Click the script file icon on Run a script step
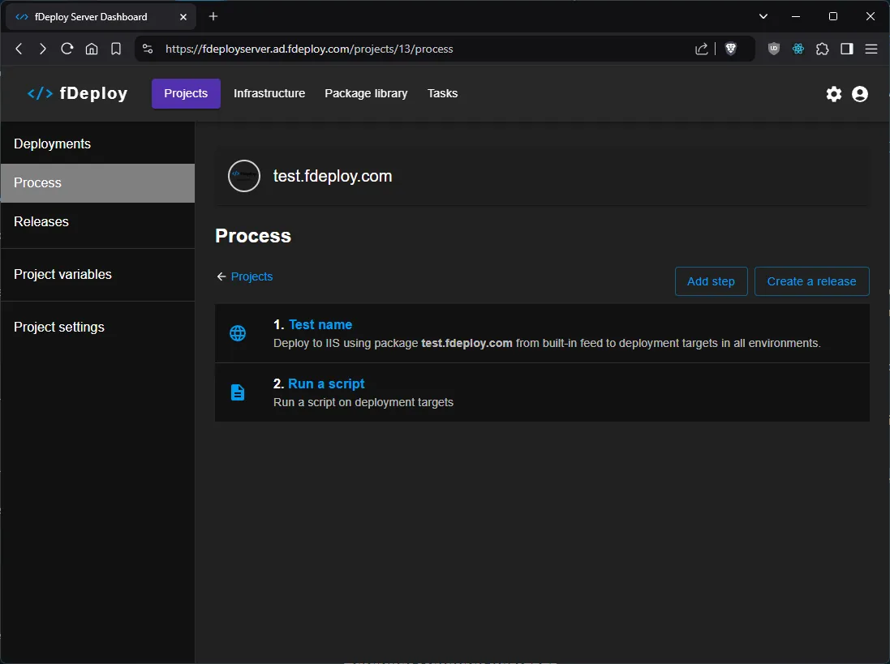The width and height of the screenshot is (890, 664). [238, 392]
